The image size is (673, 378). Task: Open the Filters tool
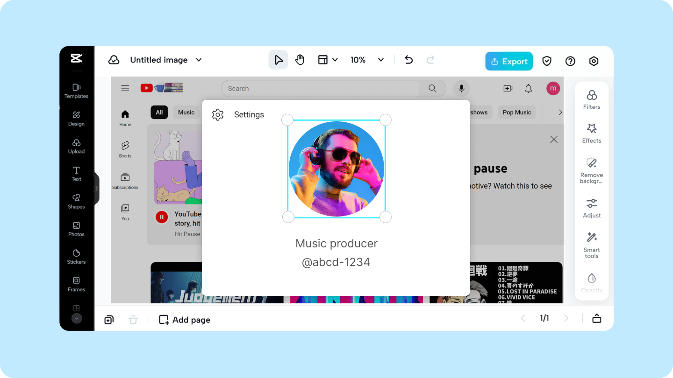(592, 99)
